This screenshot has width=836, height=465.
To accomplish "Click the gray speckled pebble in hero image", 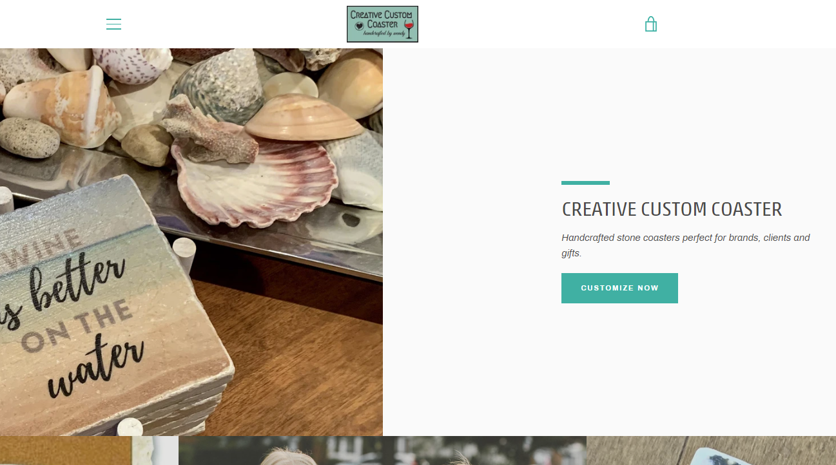I will pyautogui.click(x=28, y=137).
